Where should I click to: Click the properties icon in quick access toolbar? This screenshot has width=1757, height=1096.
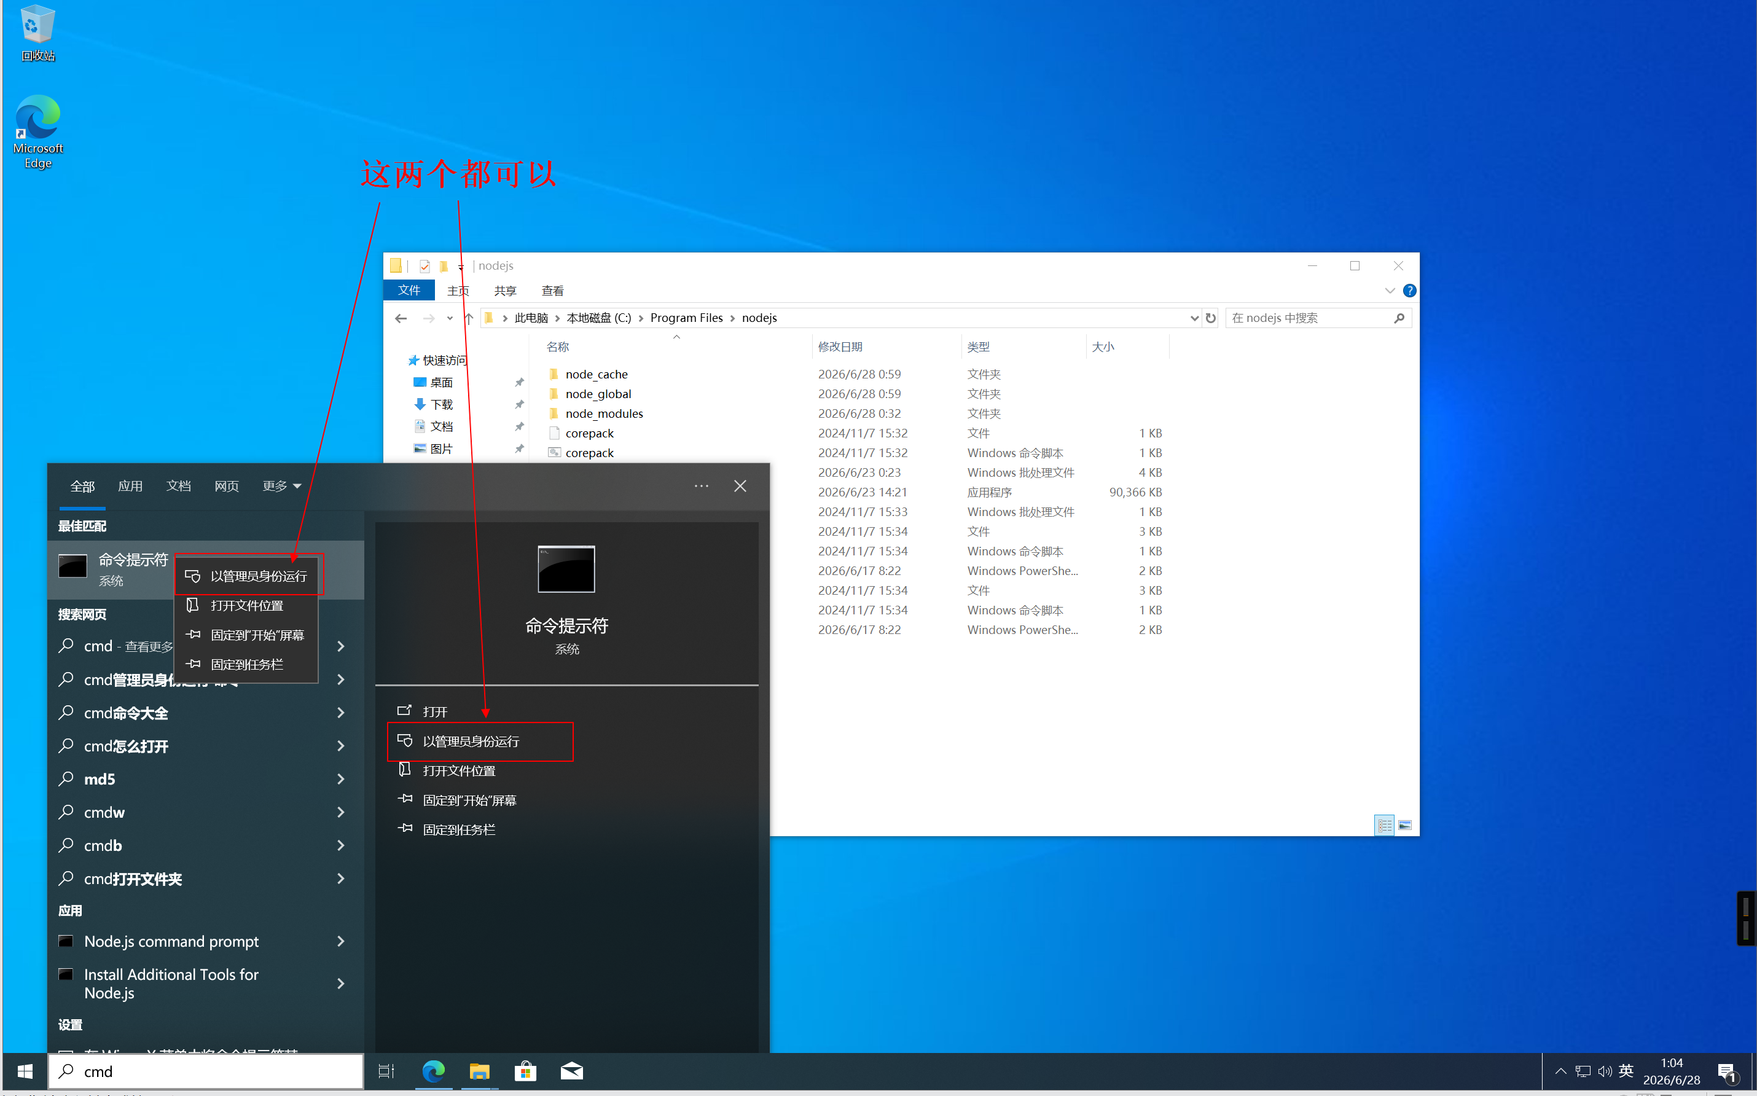[x=425, y=266]
